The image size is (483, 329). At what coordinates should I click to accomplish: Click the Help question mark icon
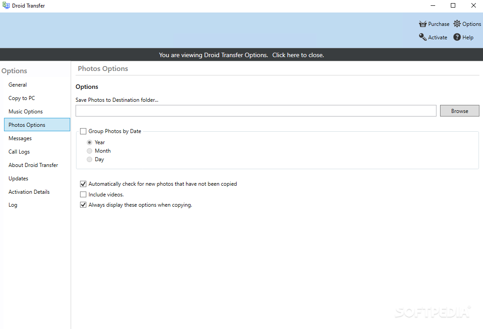point(457,37)
